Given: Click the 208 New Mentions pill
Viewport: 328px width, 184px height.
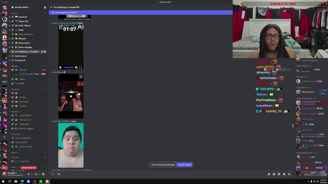Looking at the screenshot, I should (29, 168).
